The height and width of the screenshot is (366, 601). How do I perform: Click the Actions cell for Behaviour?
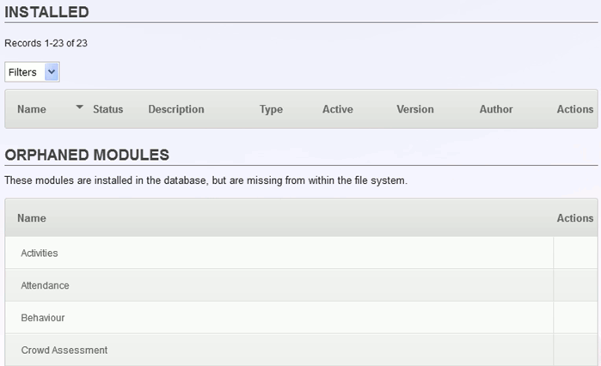pyautogui.click(x=575, y=318)
